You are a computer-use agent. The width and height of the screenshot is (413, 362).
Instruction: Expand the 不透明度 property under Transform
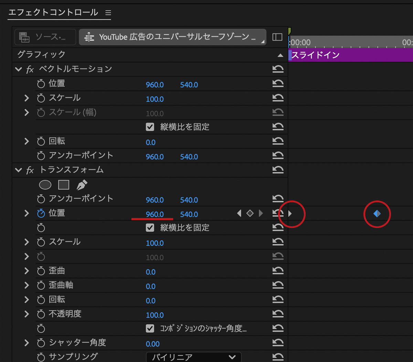27,314
